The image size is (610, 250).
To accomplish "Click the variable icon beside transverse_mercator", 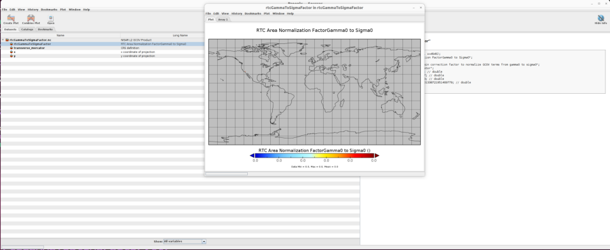I will pyautogui.click(x=11, y=48).
